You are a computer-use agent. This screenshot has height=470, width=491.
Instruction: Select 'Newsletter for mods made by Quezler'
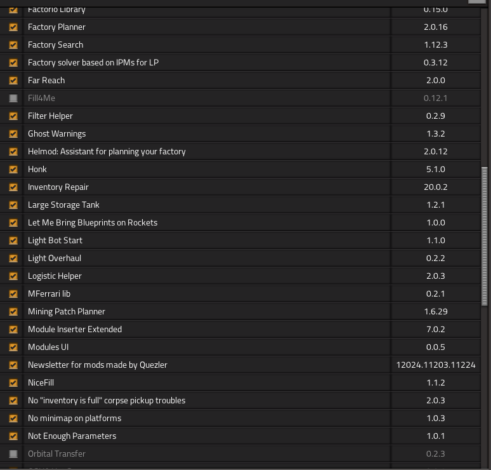[98, 365]
